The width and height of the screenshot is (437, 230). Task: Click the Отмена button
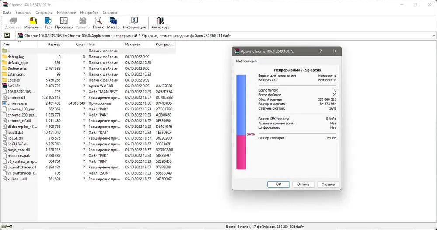[x=303, y=184]
